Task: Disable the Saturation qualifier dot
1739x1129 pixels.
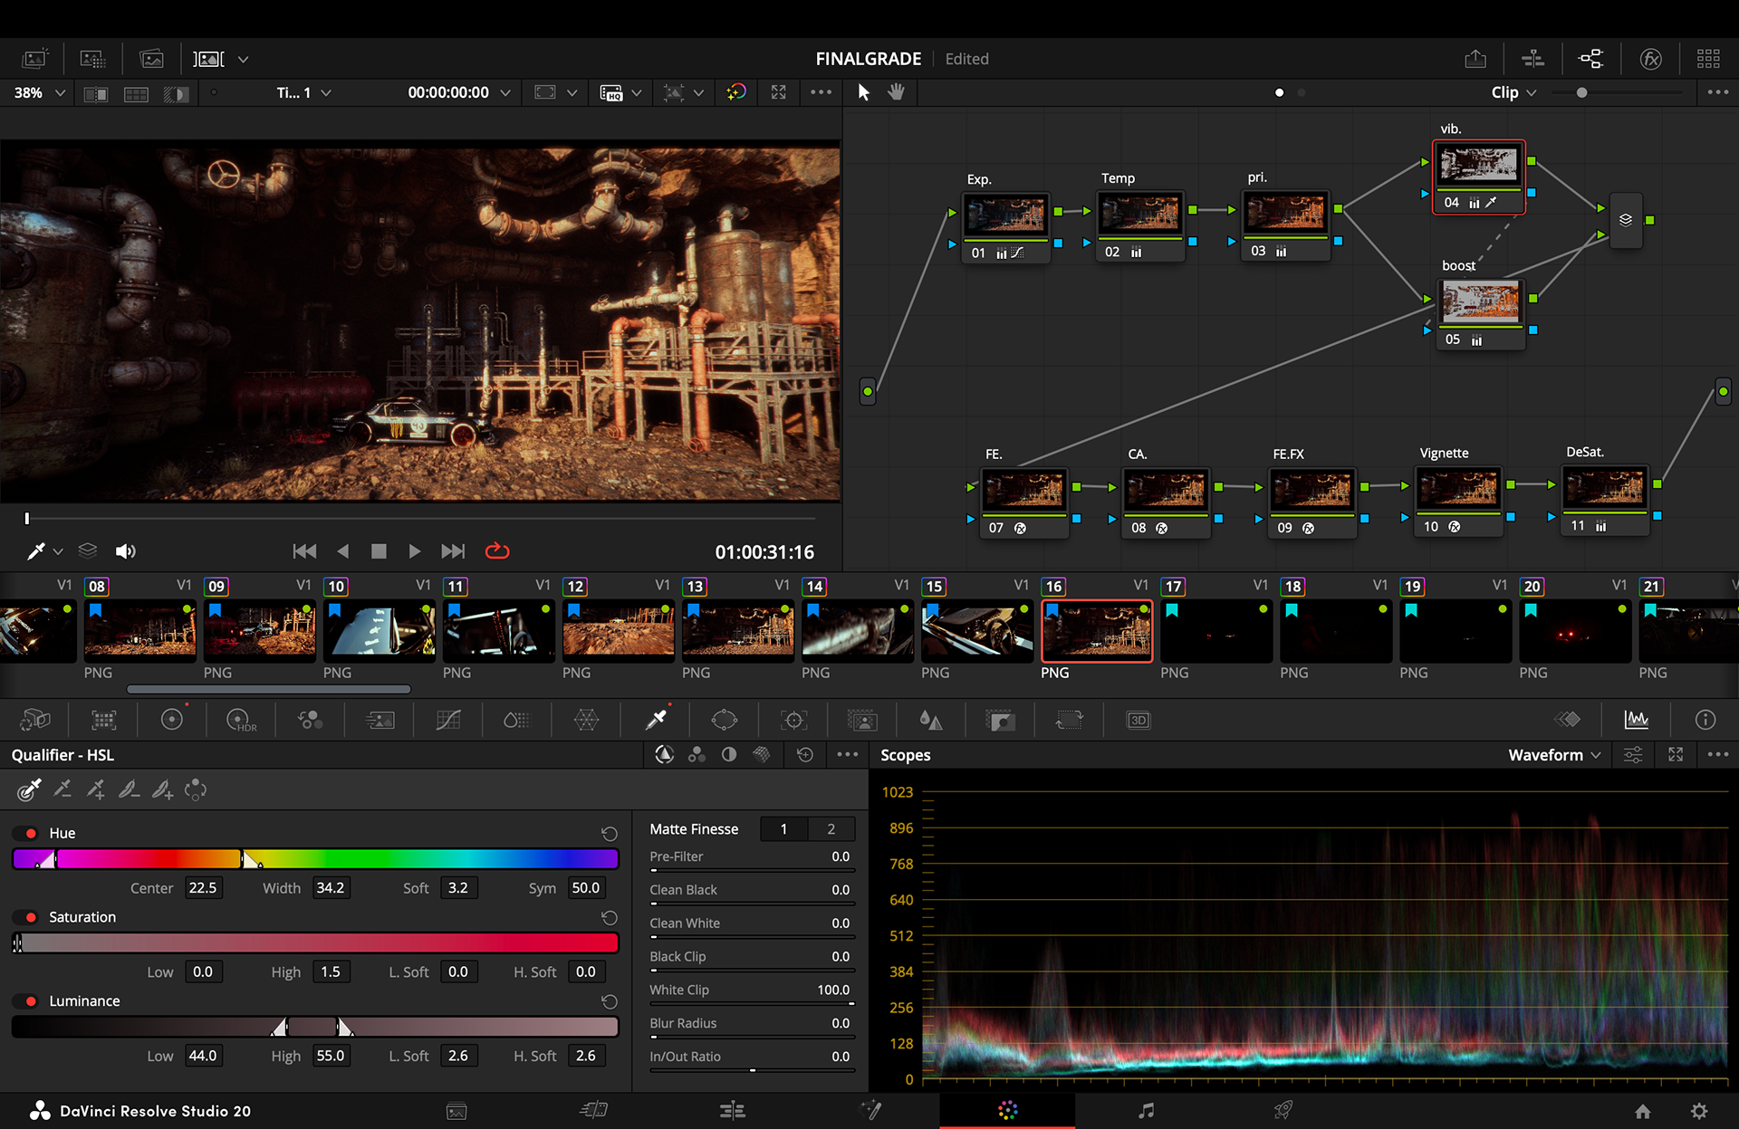Action: (x=31, y=917)
